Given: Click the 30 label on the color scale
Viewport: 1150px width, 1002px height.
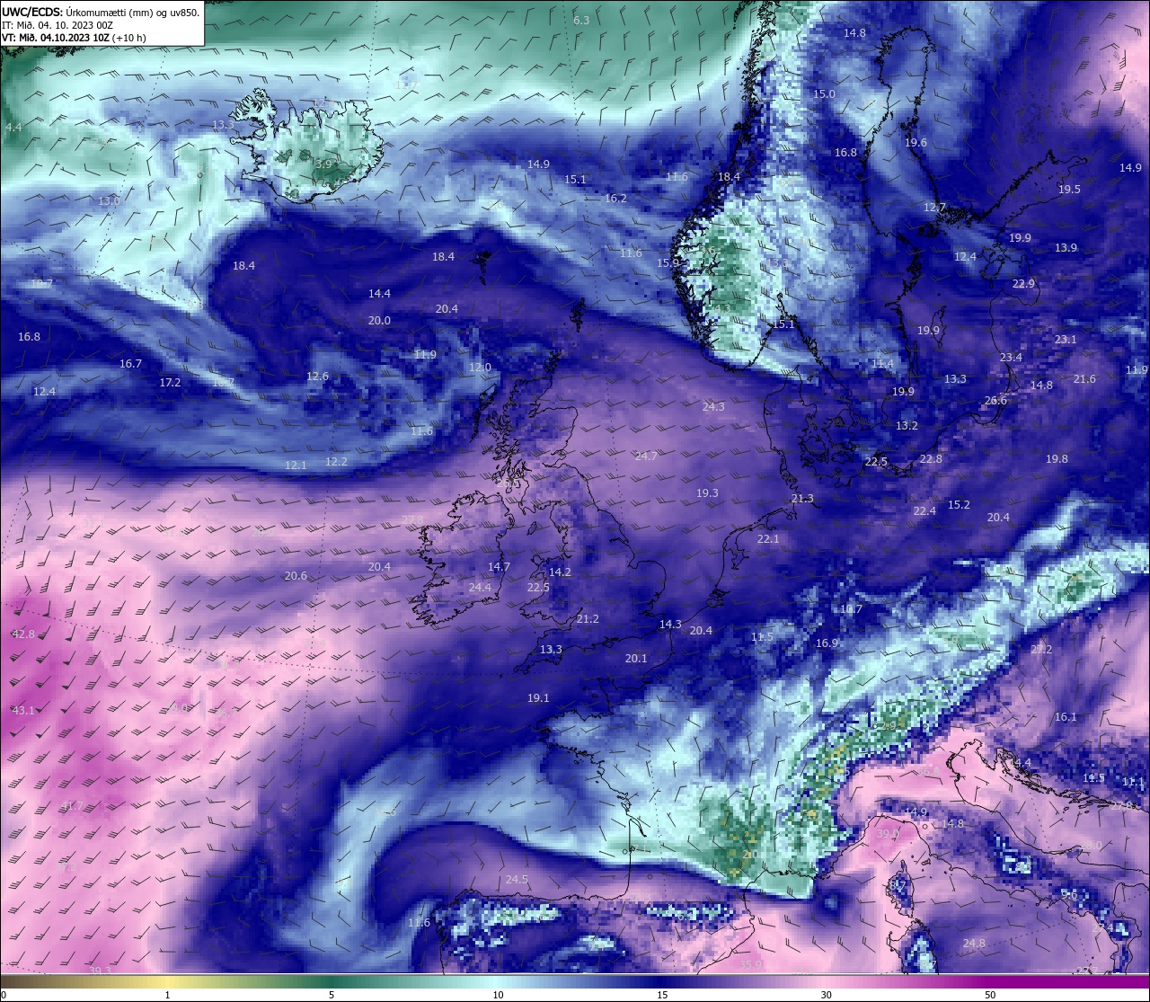Looking at the screenshot, I should point(826,995).
